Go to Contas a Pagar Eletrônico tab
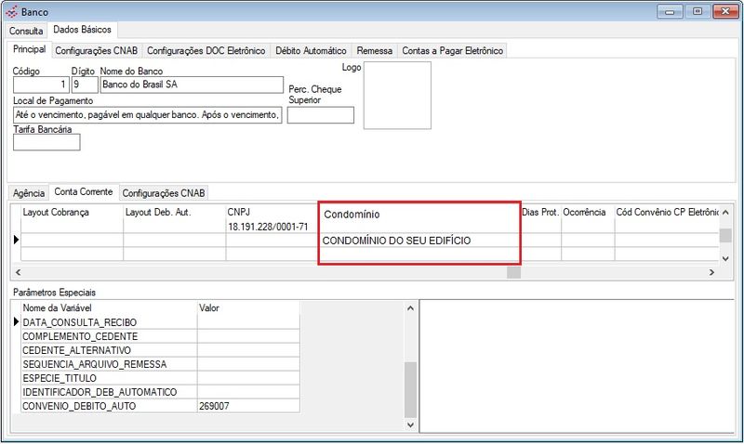Viewport: 744px width, 444px height. click(452, 50)
